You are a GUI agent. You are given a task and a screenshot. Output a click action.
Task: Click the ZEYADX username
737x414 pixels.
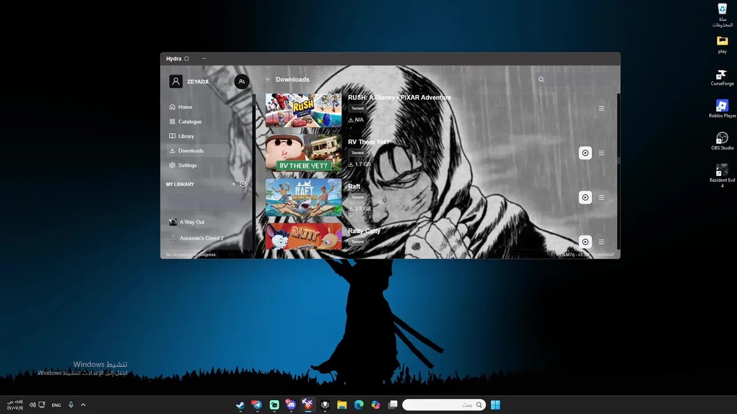(x=197, y=82)
